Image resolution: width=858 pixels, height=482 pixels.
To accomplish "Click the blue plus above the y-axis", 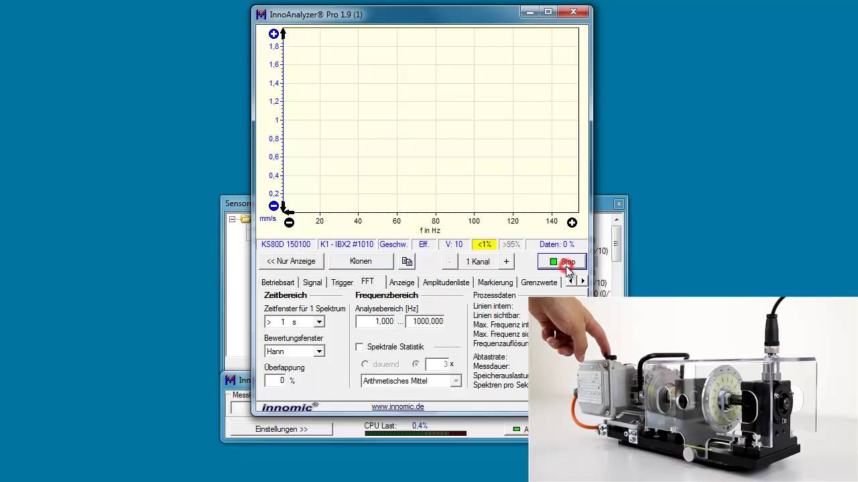I will [x=273, y=33].
